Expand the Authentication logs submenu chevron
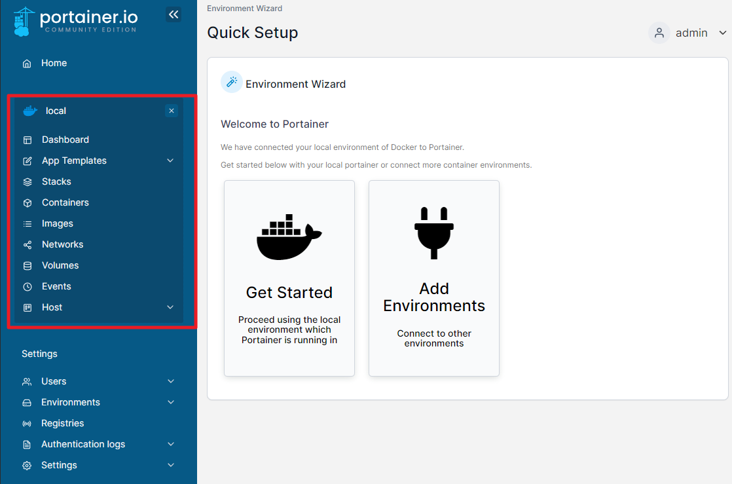The width and height of the screenshot is (732, 484). (171, 445)
